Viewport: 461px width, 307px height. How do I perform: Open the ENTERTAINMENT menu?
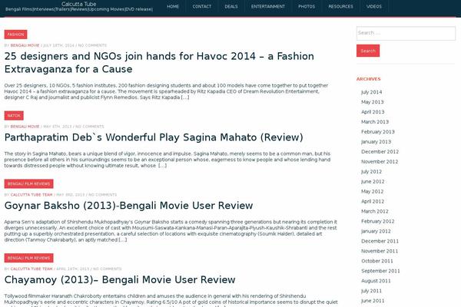point(268,6)
